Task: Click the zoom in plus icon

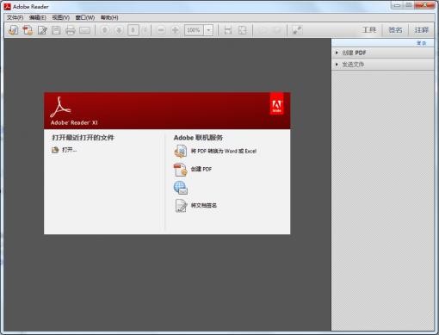Action: pyautogui.click(x=175, y=30)
